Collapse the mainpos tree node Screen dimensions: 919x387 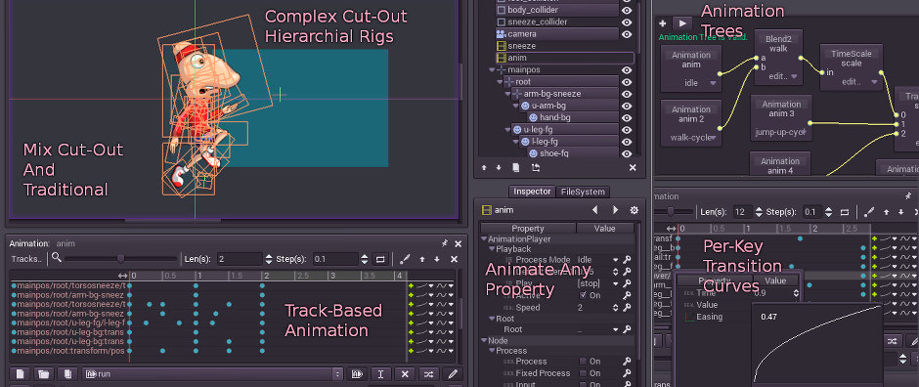pyautogui.click(x=493, y=69)
